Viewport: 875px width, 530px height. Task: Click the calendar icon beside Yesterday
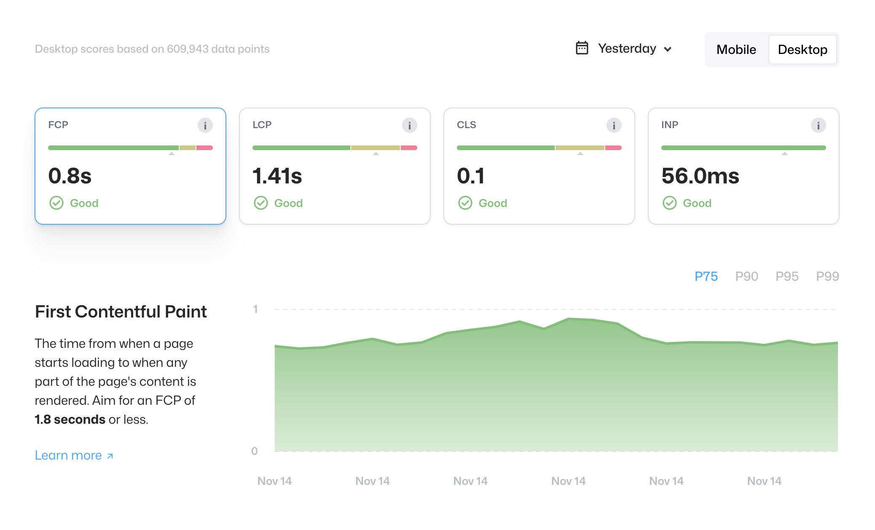click(582, 48)
